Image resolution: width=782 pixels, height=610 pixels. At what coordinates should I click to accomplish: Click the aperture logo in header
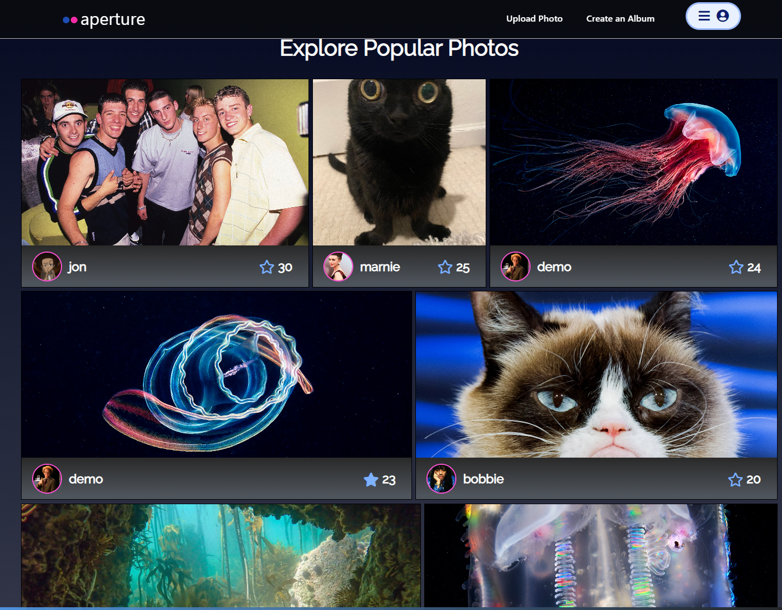pyautogui.click(x=104, y=19)
